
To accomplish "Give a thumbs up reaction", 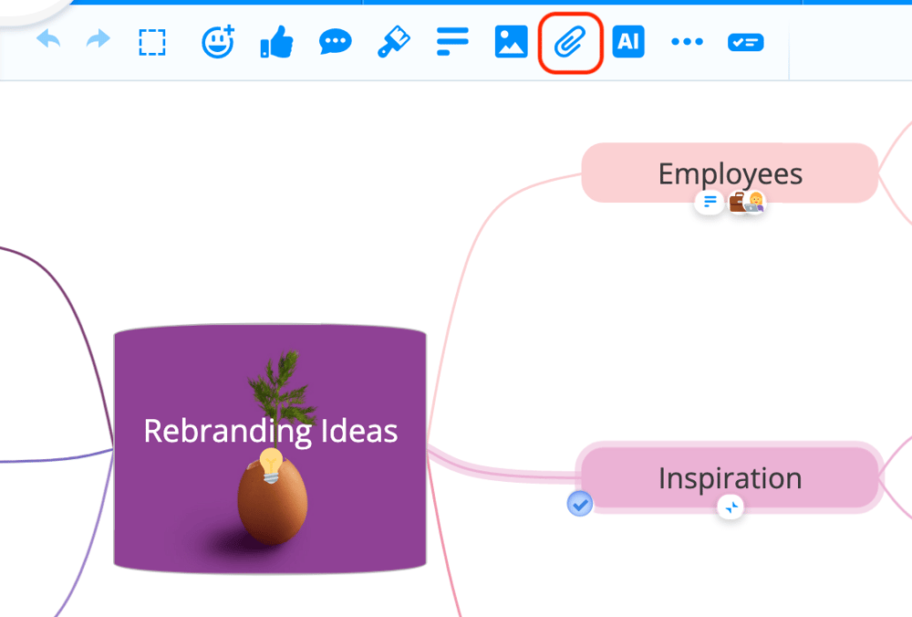I will coord(276,42).
